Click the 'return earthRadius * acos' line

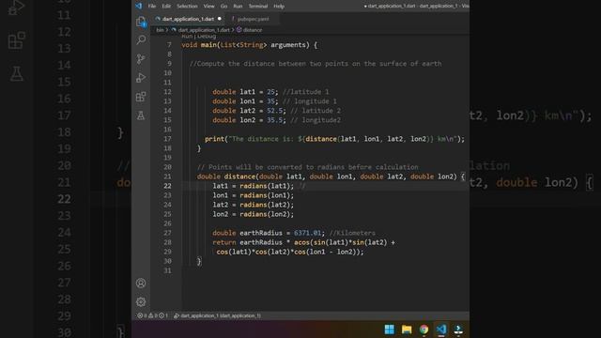pyautogui.click(x=304, y=242)
